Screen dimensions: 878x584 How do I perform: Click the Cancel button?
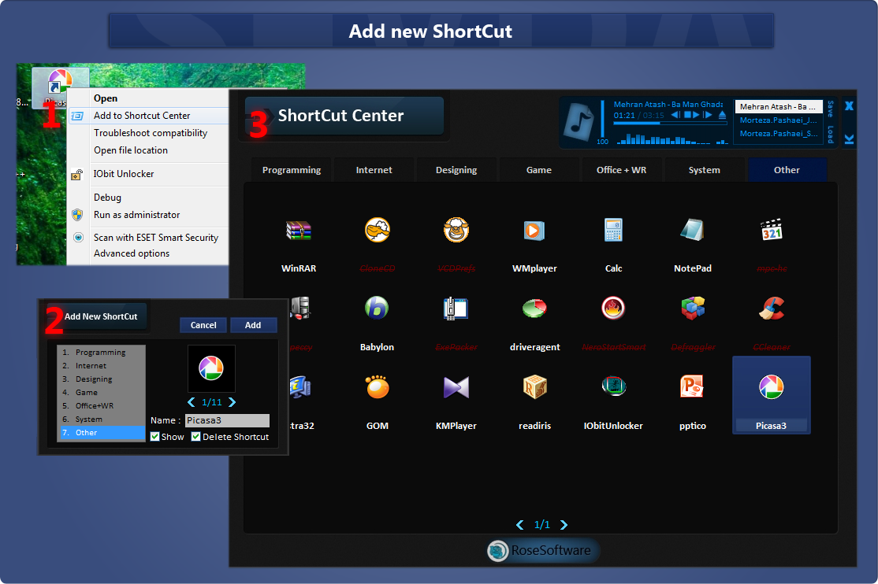tap(203, 325)
